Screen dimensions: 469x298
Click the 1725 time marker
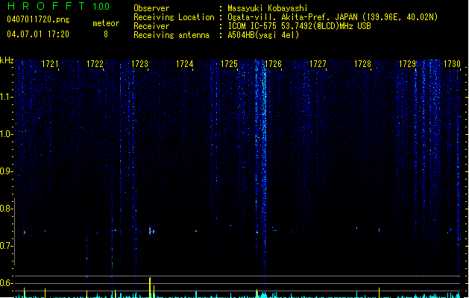click(229, 64)
